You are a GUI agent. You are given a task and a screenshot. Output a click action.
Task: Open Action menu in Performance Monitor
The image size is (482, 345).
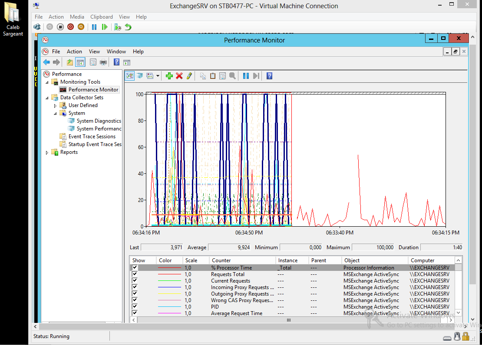74,52
